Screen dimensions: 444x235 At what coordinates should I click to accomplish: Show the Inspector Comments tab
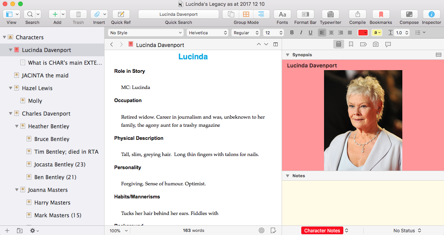coord(388,44)
